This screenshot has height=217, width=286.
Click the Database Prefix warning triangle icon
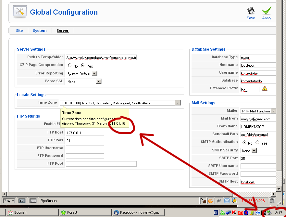click(x=265, y=88)
